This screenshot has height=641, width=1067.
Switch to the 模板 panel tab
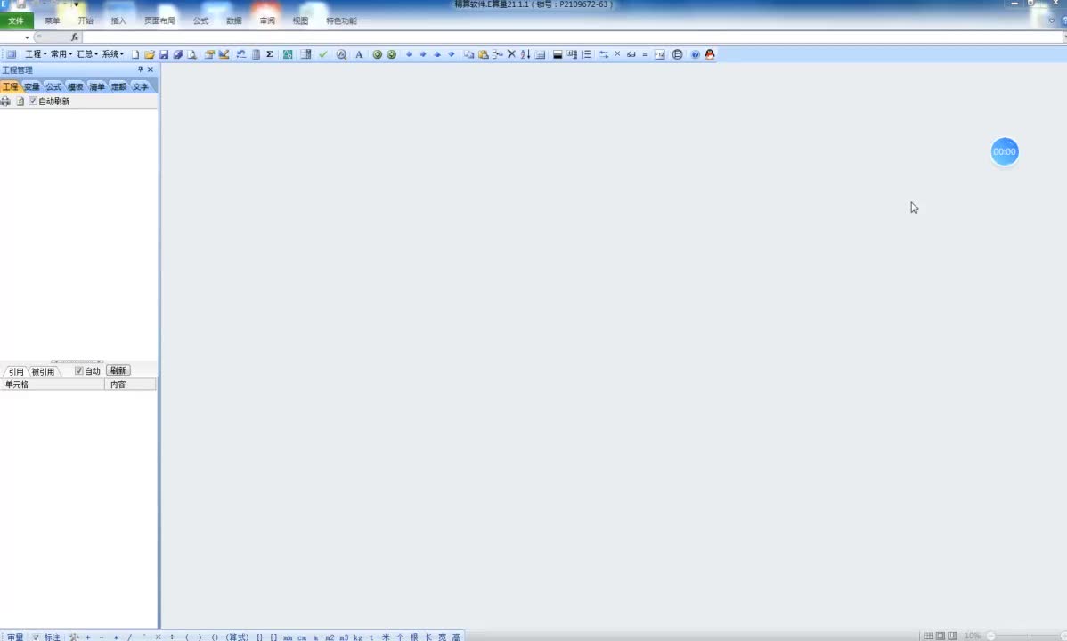pos(76,86)
